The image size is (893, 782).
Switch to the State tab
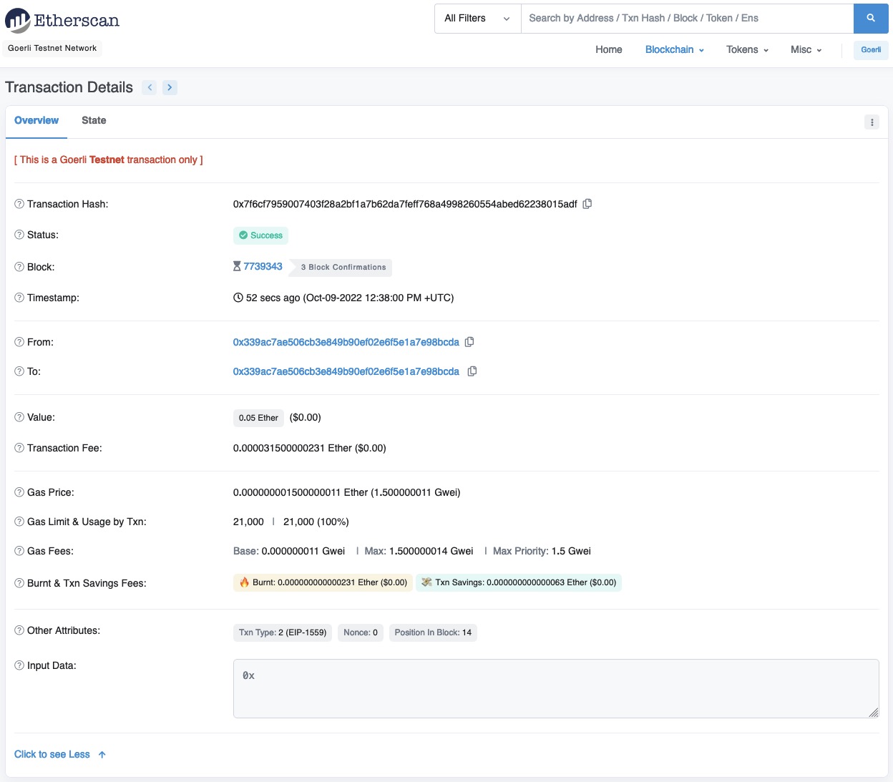coord(94,120)
